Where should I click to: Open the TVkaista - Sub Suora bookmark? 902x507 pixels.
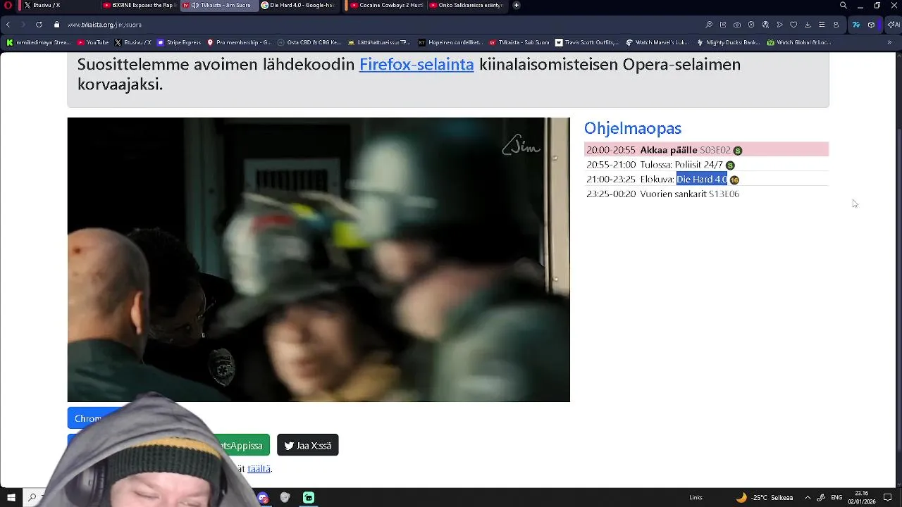(x=519, y=42)
